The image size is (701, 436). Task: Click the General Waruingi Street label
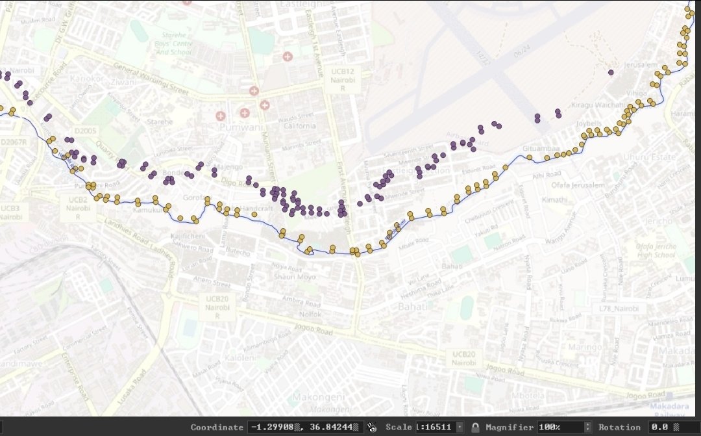tap(150, 79)
